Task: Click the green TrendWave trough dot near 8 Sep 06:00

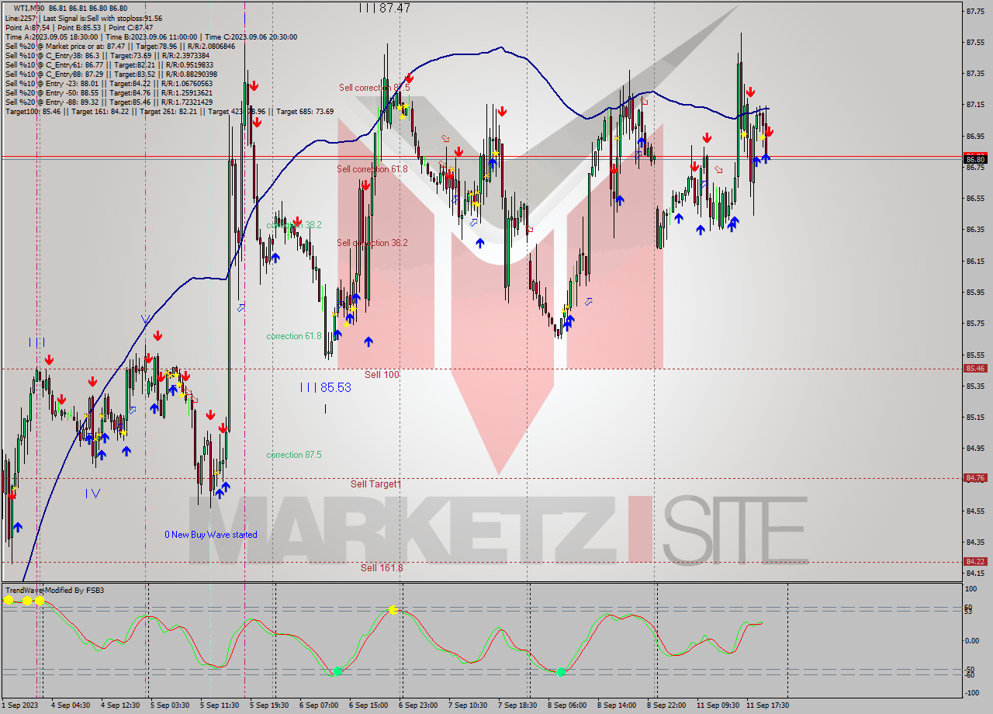Action: (x=561, y=672)
